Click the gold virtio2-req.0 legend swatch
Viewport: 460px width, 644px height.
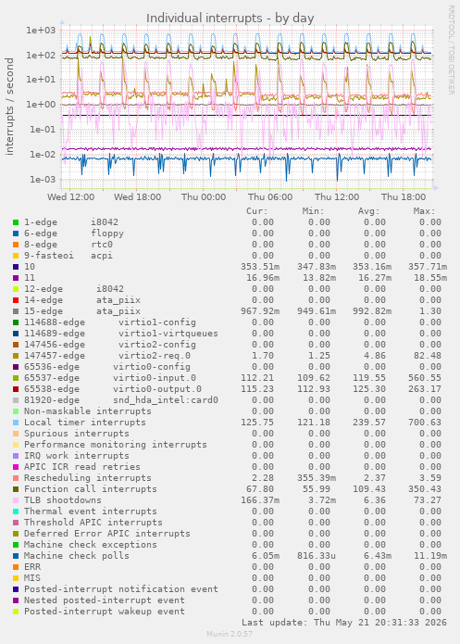pyautogui.click(x=16, y=356)
